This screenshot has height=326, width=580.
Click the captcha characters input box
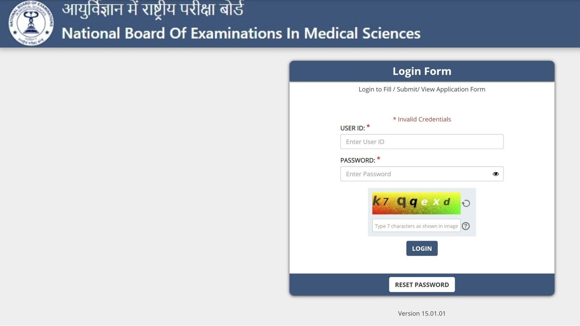pyautogui.click(x=416, y=226)
